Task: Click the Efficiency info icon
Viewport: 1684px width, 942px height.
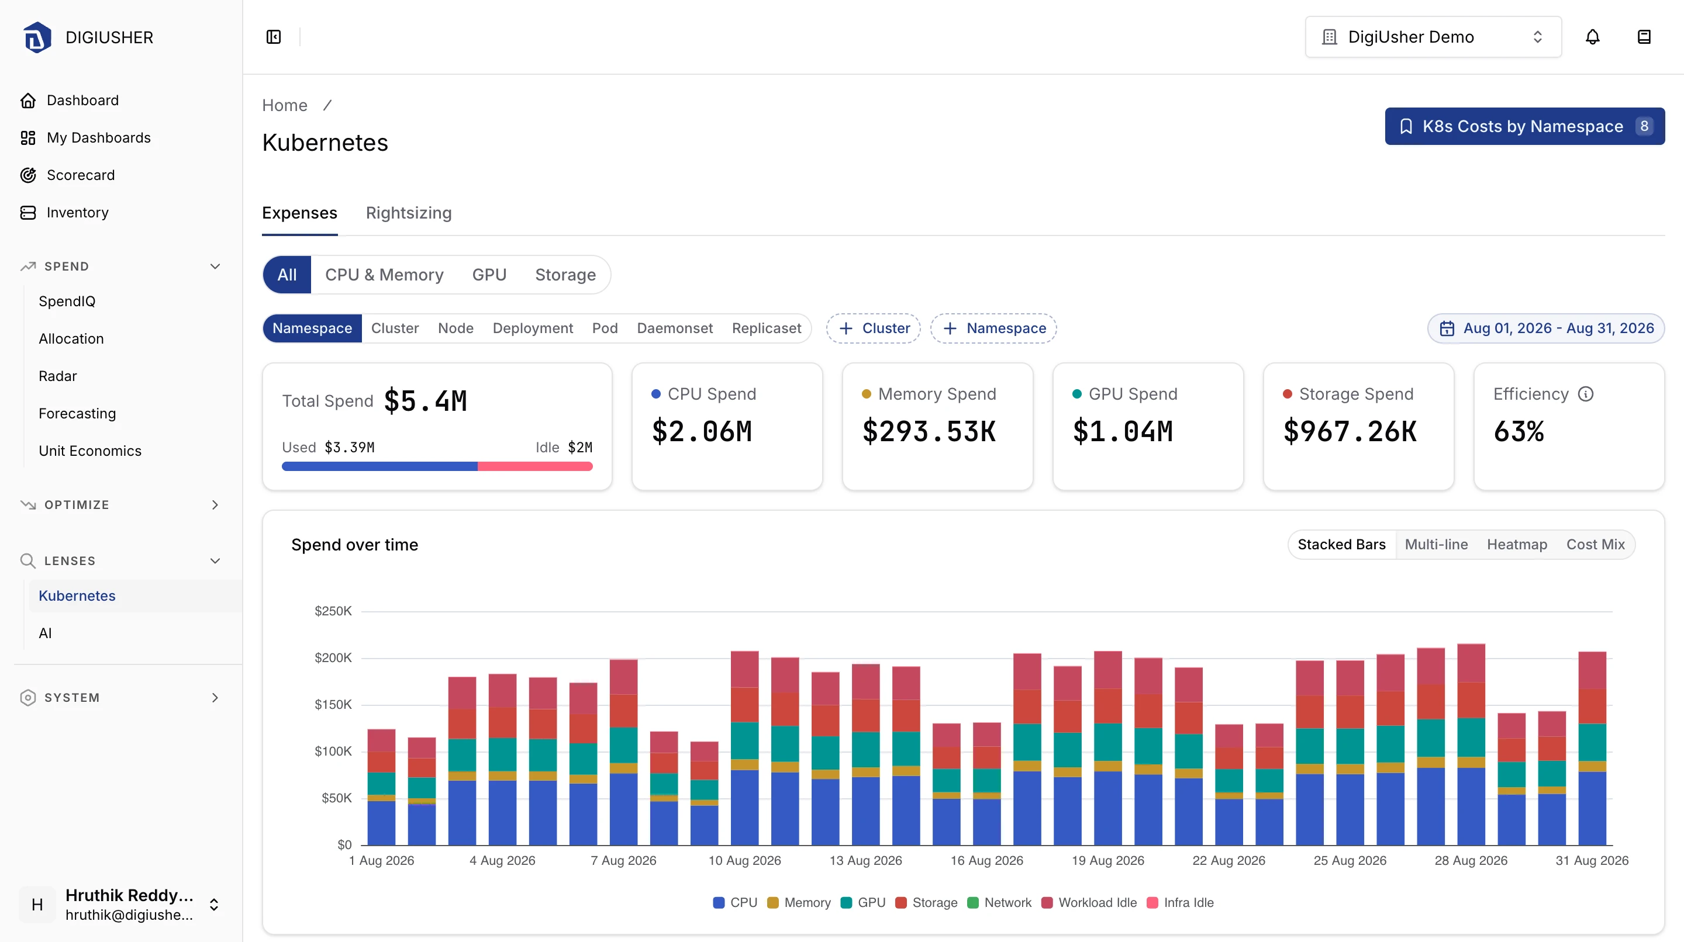Action: tap(1586, 394)
